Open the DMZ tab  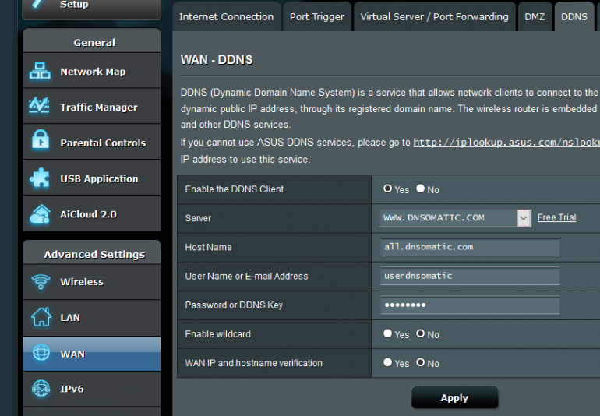click(x=535, y=17)
